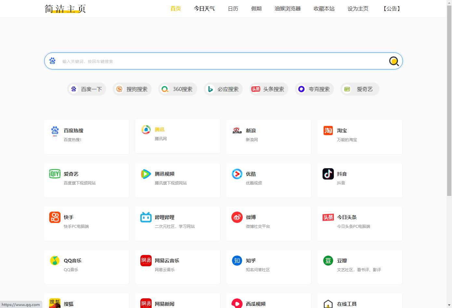Click the Baidu paw icon in search box
The width and height of the screenshot is (452, 308).
[52, 61]
